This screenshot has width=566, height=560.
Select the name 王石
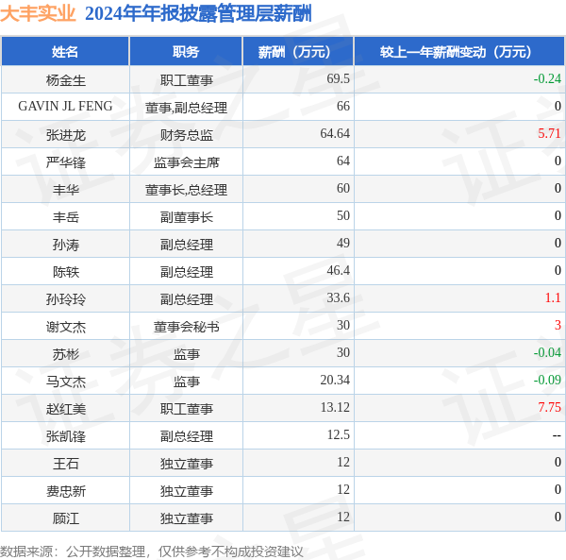pos(66,464)
